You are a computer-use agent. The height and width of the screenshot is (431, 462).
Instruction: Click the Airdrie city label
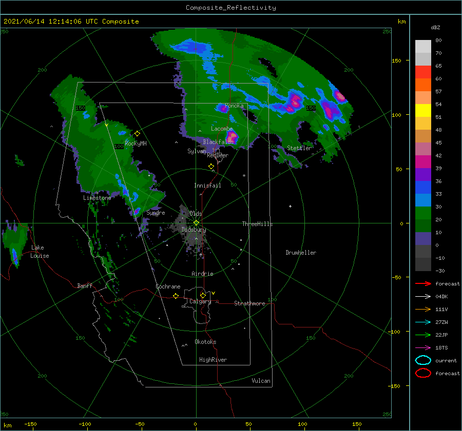click(x=202, y=274)
